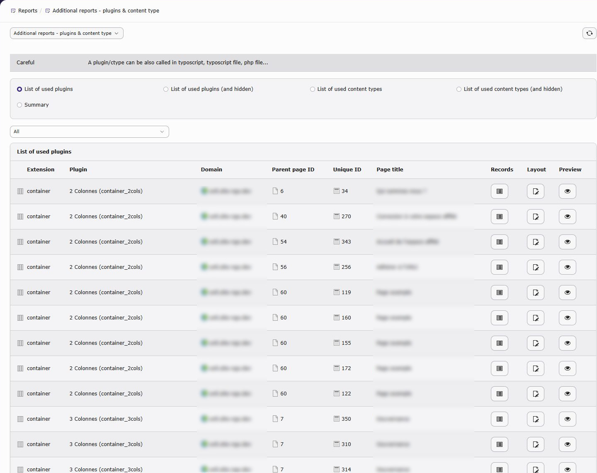The width and height of the screenshot is (597, 473).
Task: Open layout for Unique ID 155 row
Action: (536, 343)
